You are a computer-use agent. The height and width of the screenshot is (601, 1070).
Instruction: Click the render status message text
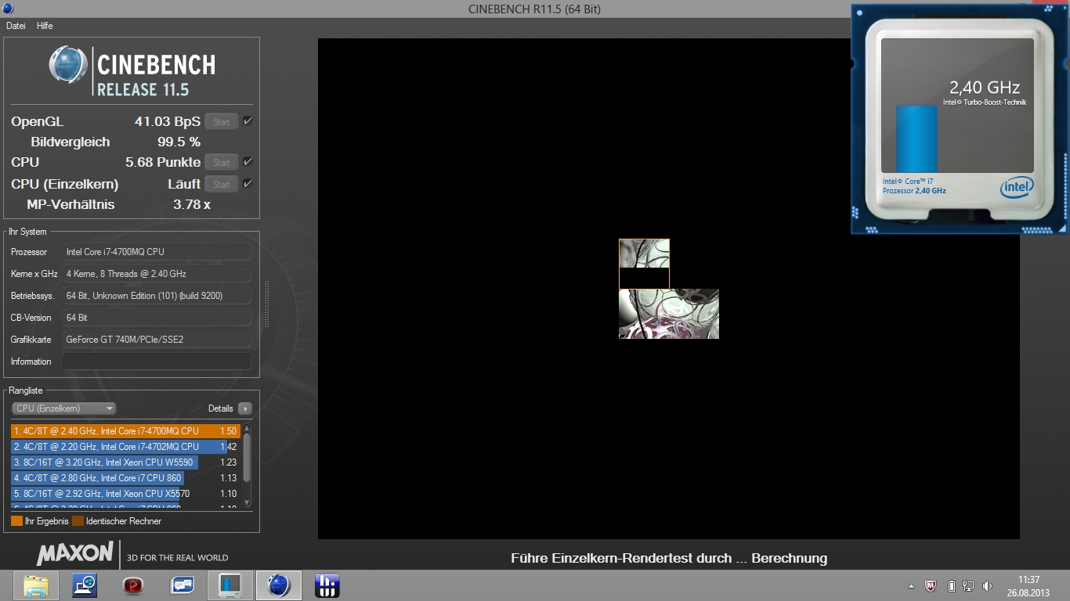[x=669, y=558]
